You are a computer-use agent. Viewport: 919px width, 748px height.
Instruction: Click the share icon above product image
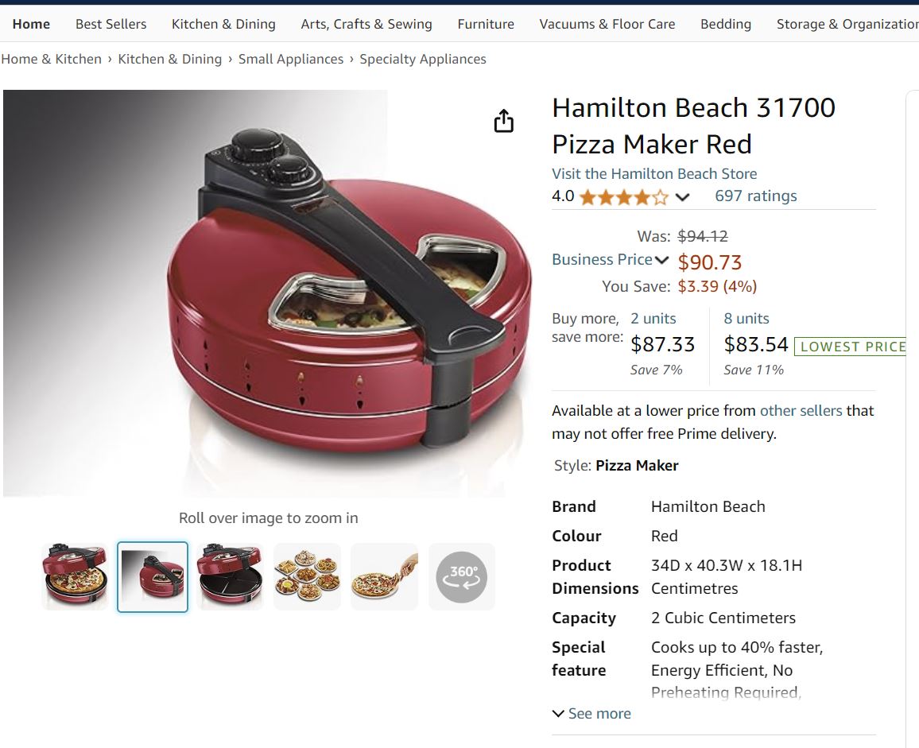(x=503, y=121)
